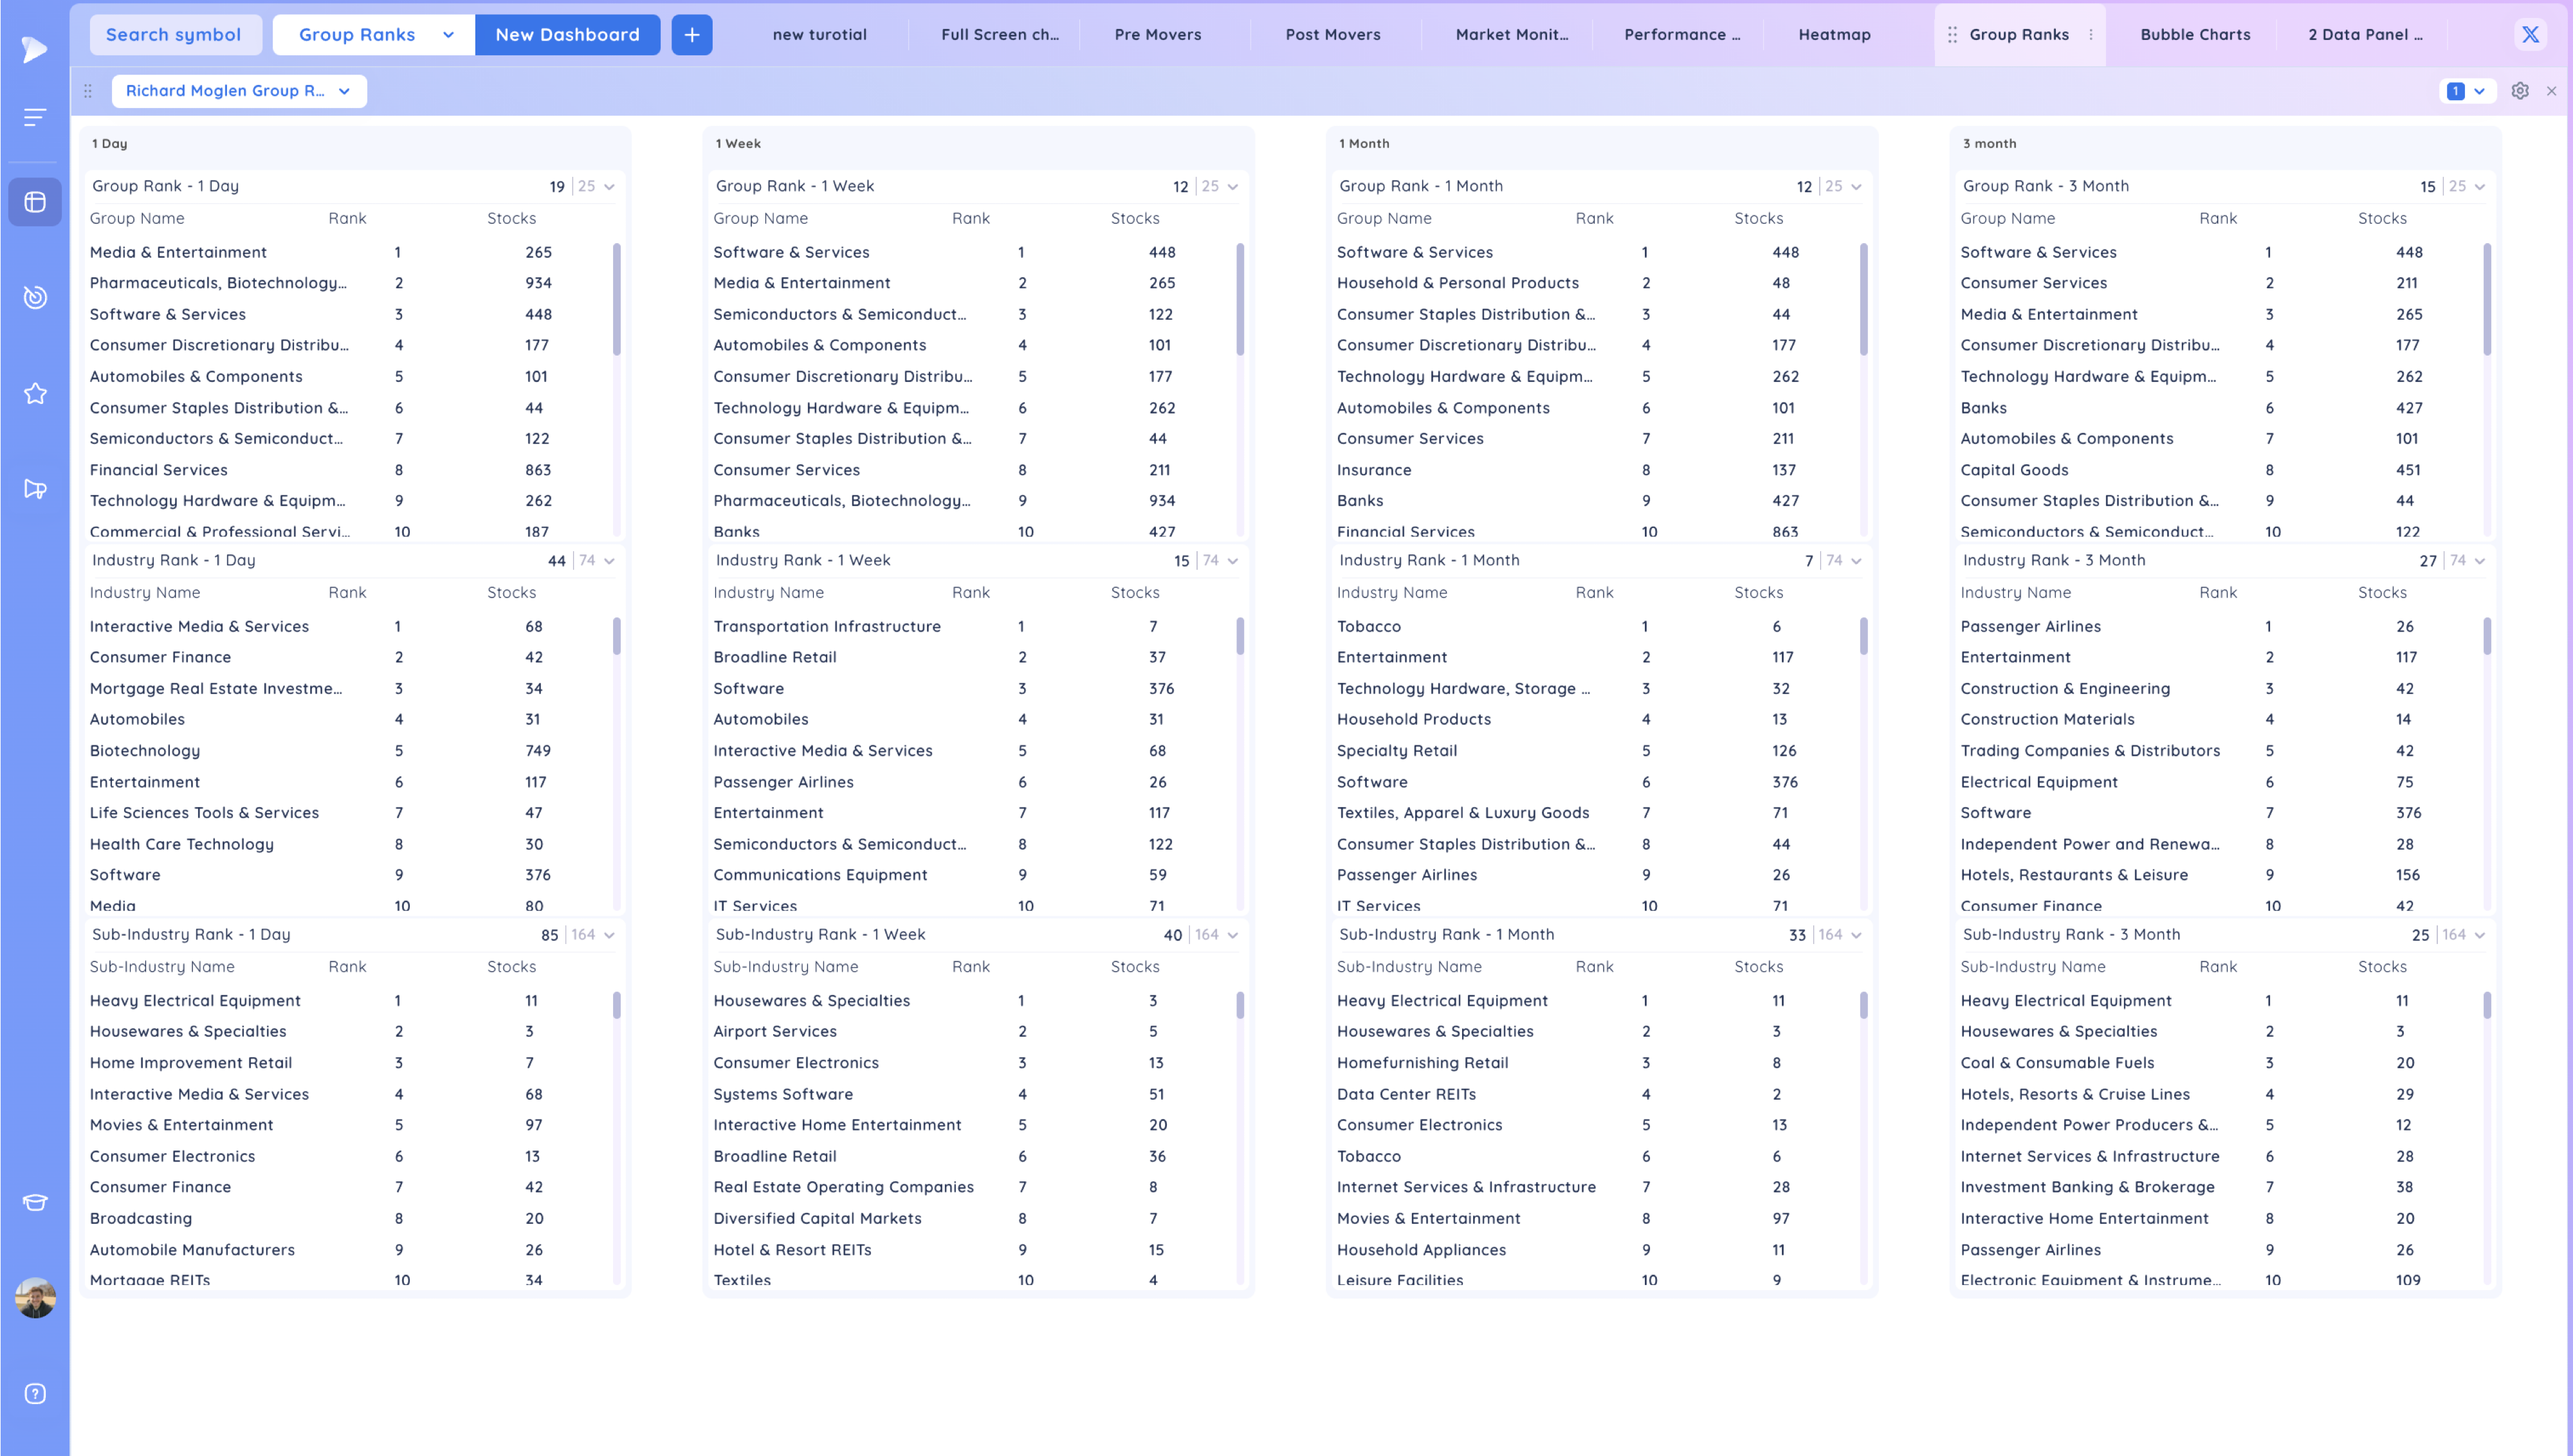Click the Industry Rank - 1 Week scrollbar
Image resolution: width=2573 pixels, height=1456 pixels.
(1240, 636)
